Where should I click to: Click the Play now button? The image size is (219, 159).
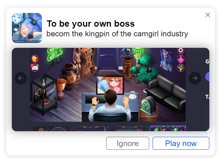coord(181,143)
